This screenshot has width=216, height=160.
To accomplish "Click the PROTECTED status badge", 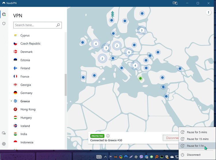I will click(97, 136).
